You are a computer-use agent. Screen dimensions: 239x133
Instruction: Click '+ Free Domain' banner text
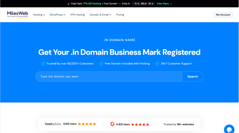(110, 4)
